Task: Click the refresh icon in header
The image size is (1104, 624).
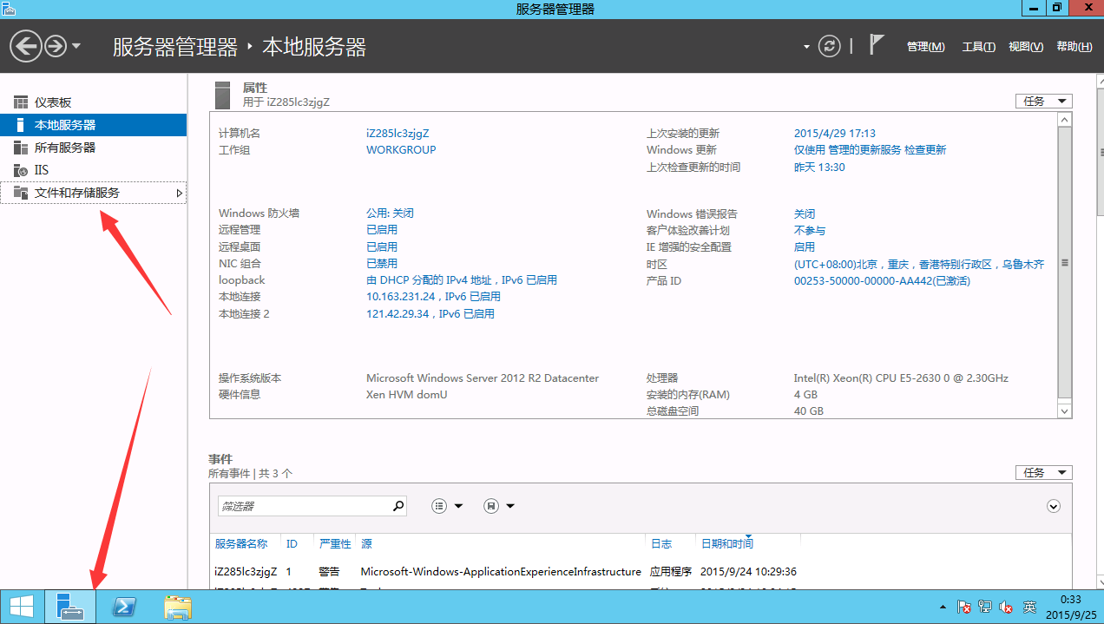Action: [830, 46]
